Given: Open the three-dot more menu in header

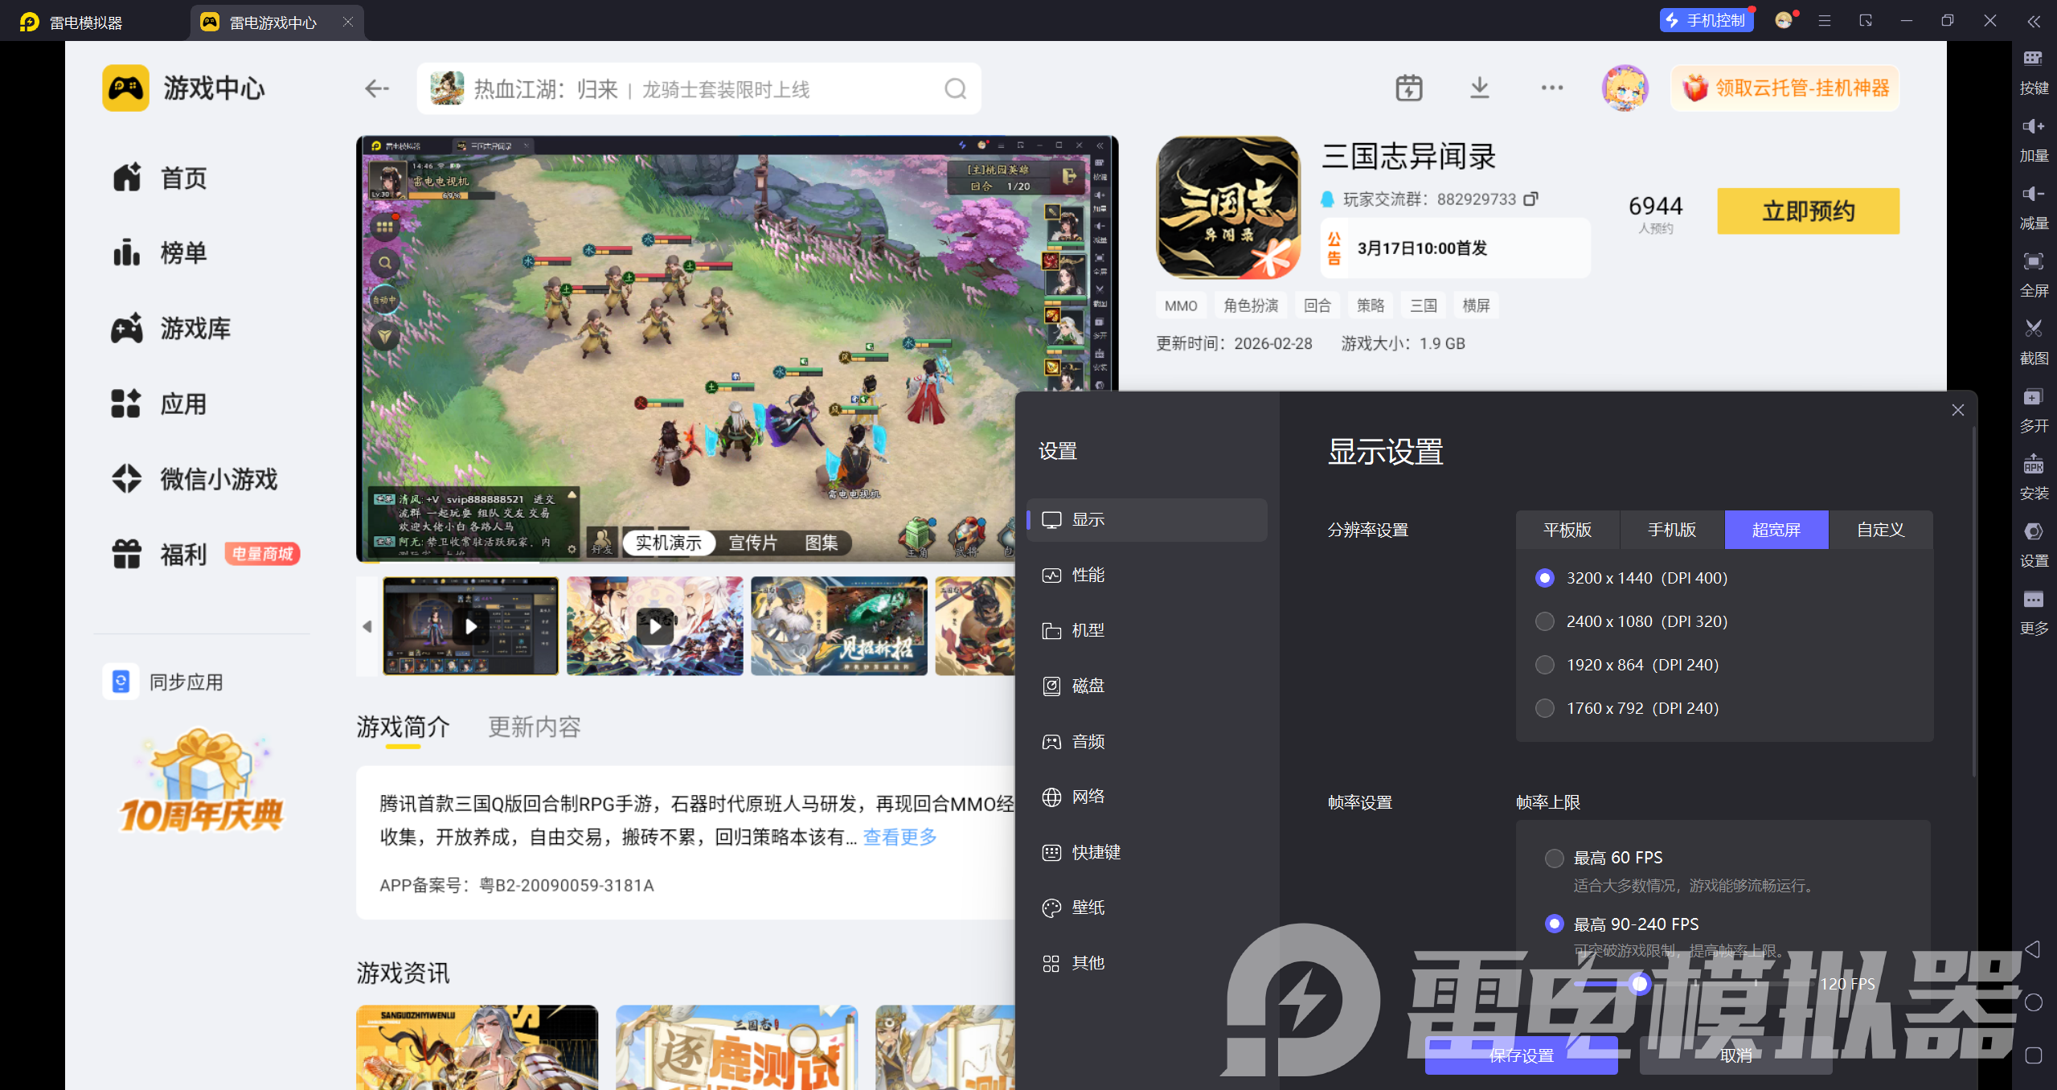Looking at the screenshot, I should pyautogui.click(x=1551, y=88).
